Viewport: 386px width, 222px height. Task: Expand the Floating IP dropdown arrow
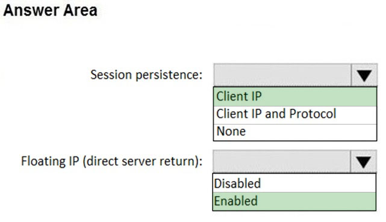click(x=364, y=161)
